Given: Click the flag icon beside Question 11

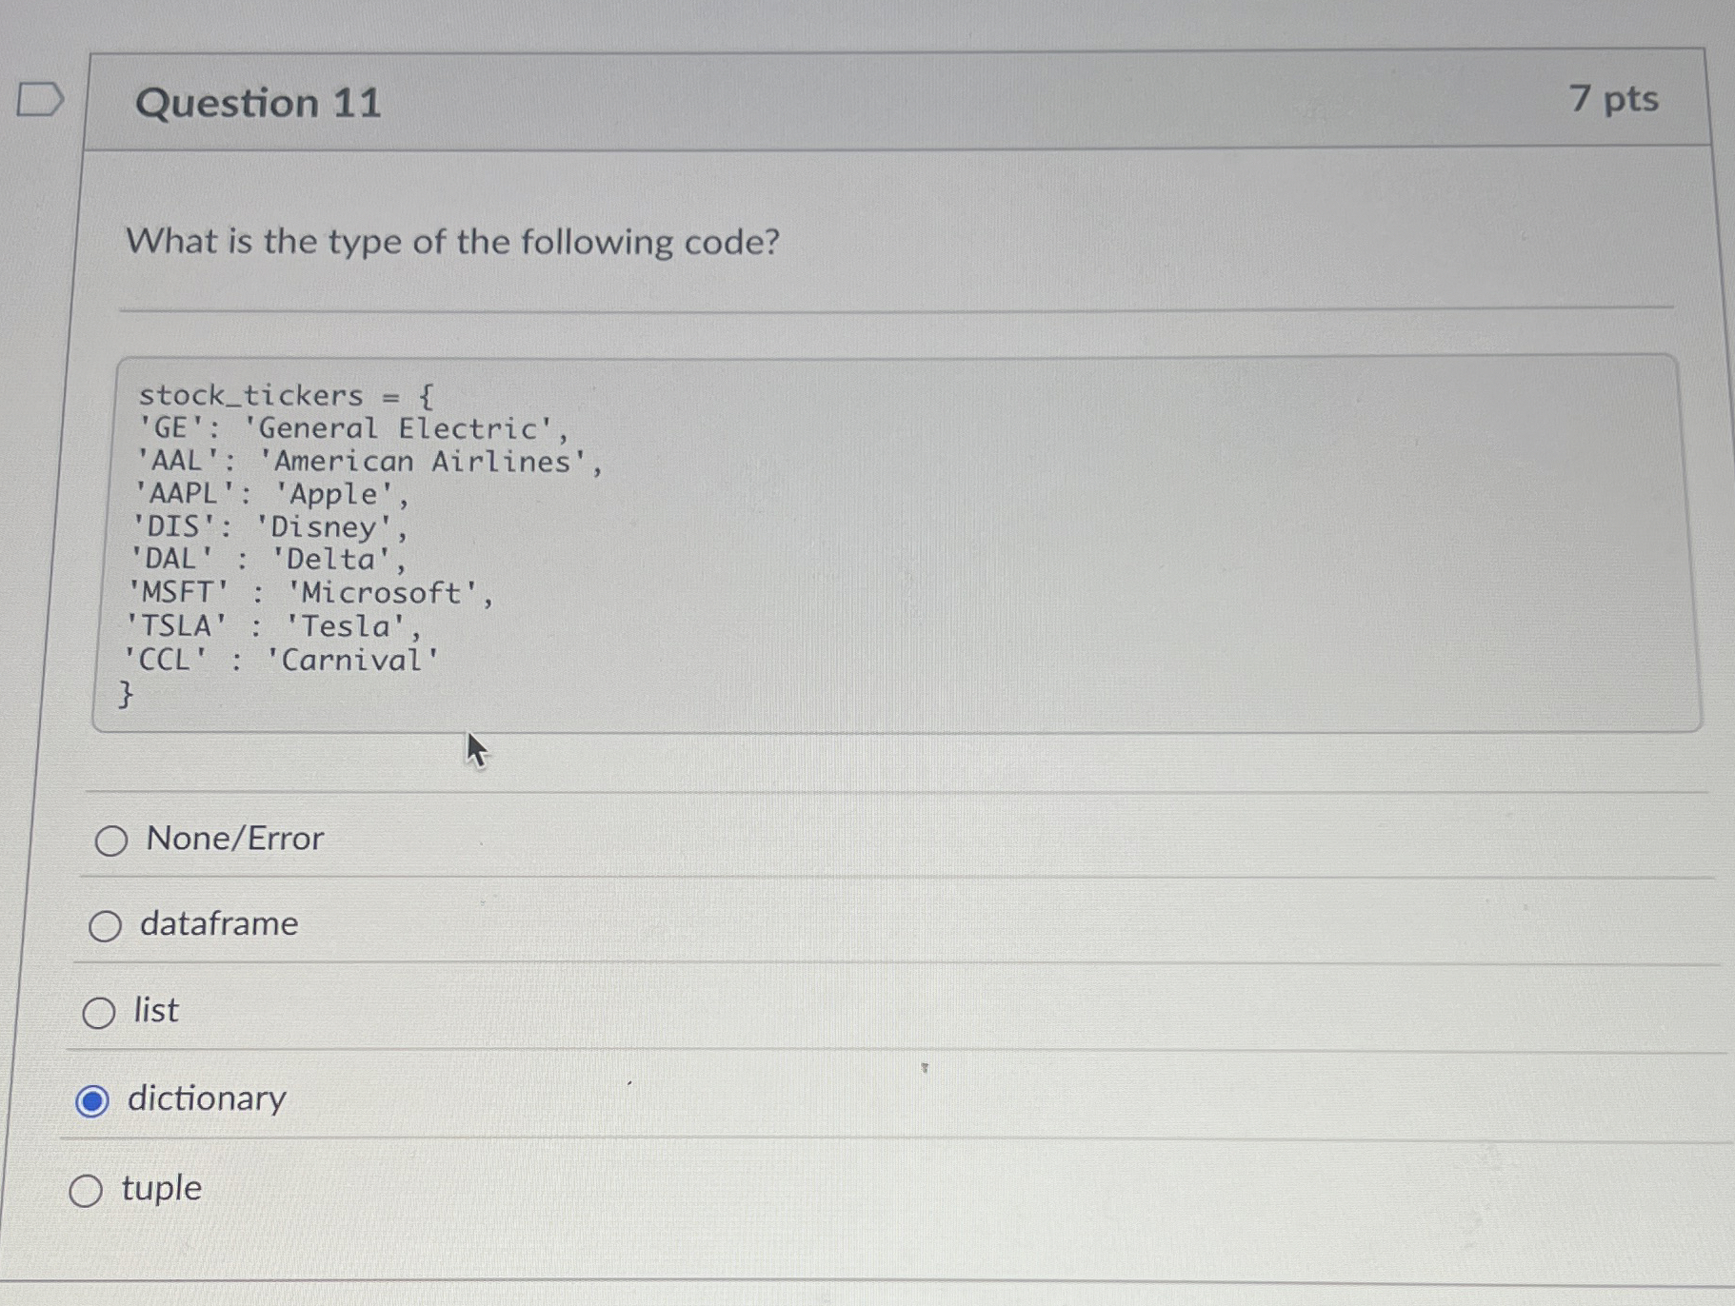Looking at the screenshot, I should pos(38,98).
